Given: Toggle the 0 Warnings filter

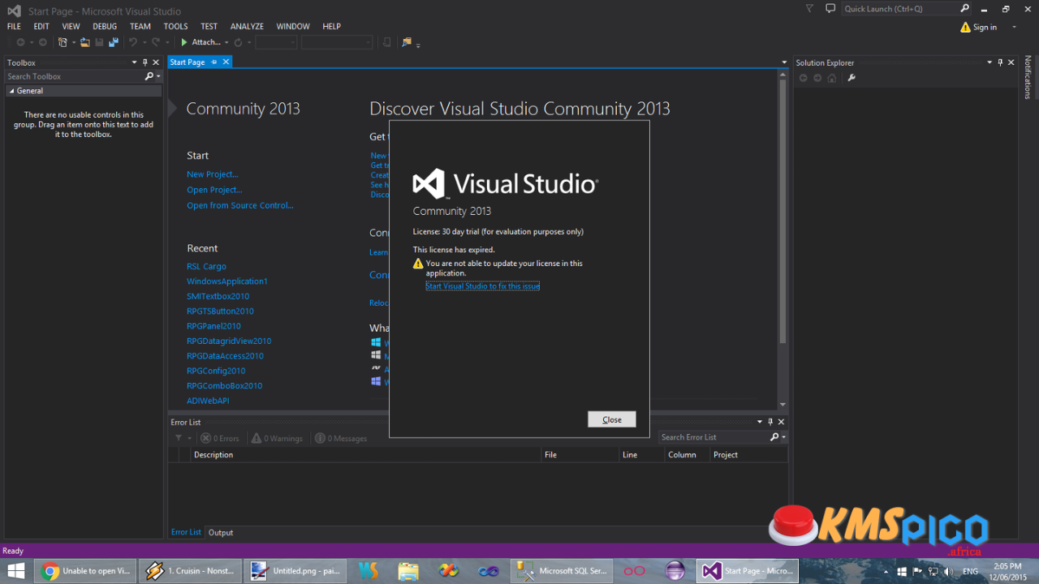Looking at the screenshot, I should pyautogui.click(x=277, y=438).
